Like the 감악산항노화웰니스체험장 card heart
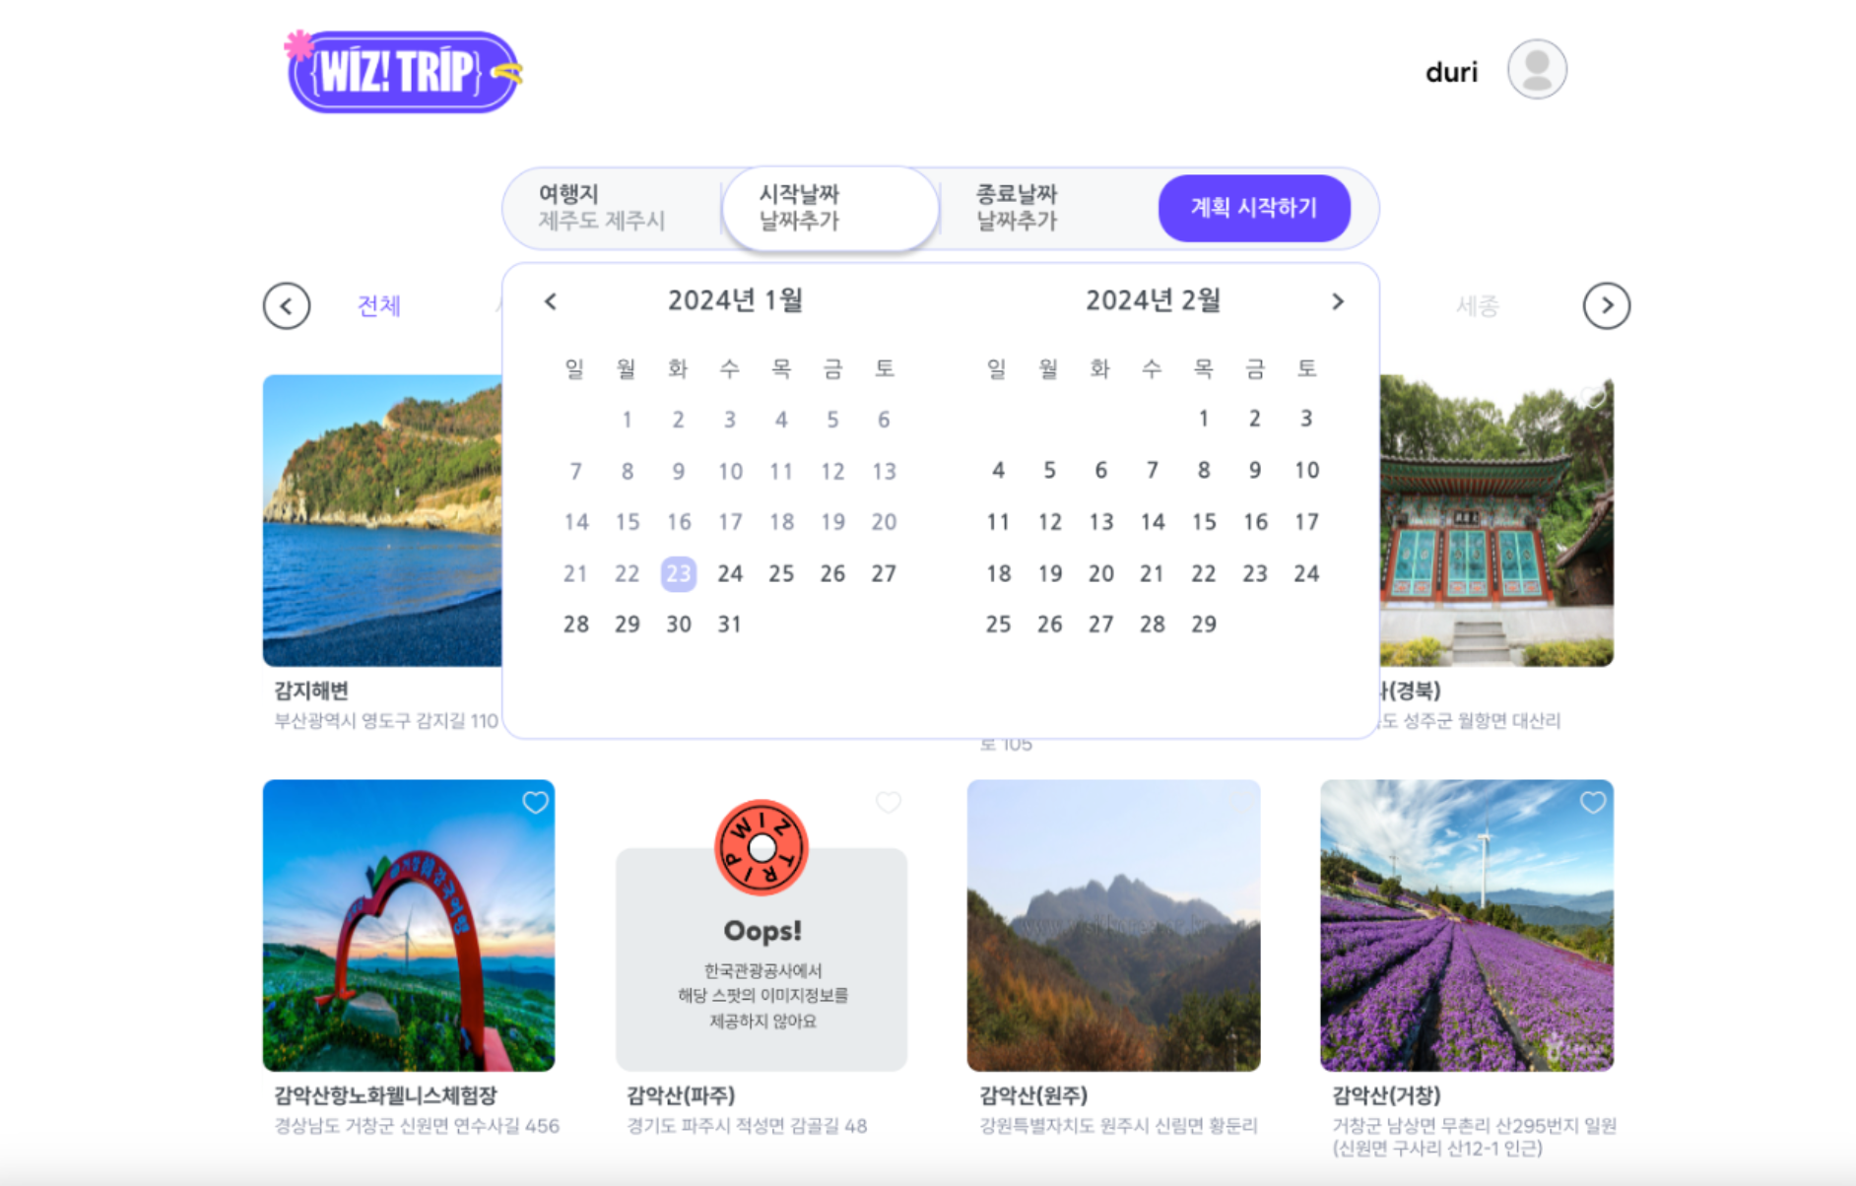Screen dimensions: 1856x1186 click(535, 803)
